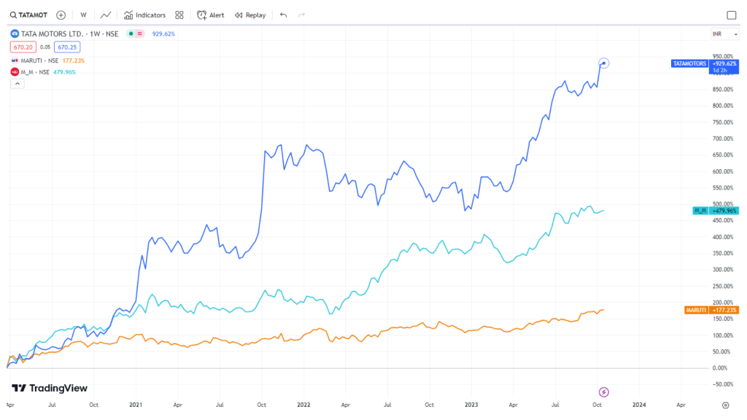Open the line chart style selector
Image resolution: width=747 pixels, height=420 pixels.
(105, 15)
